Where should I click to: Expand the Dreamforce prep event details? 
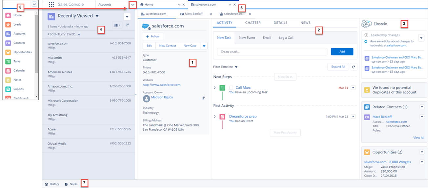coord(215,116)
